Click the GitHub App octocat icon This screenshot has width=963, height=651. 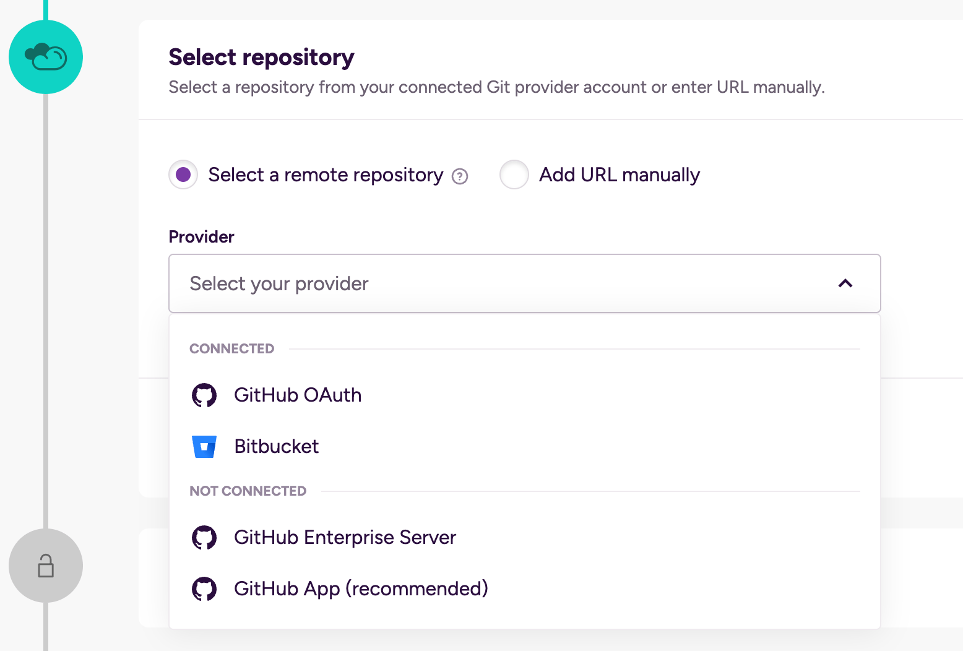[x=204, y=588]
